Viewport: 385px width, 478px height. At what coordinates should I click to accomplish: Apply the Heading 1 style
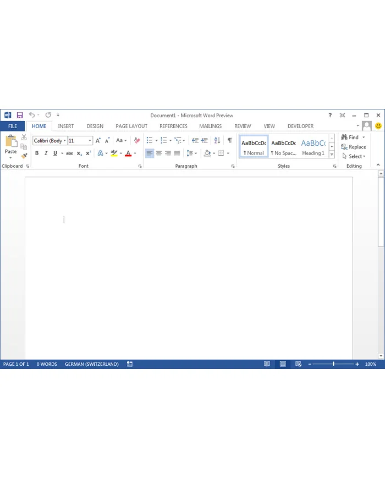coord(313,147)
